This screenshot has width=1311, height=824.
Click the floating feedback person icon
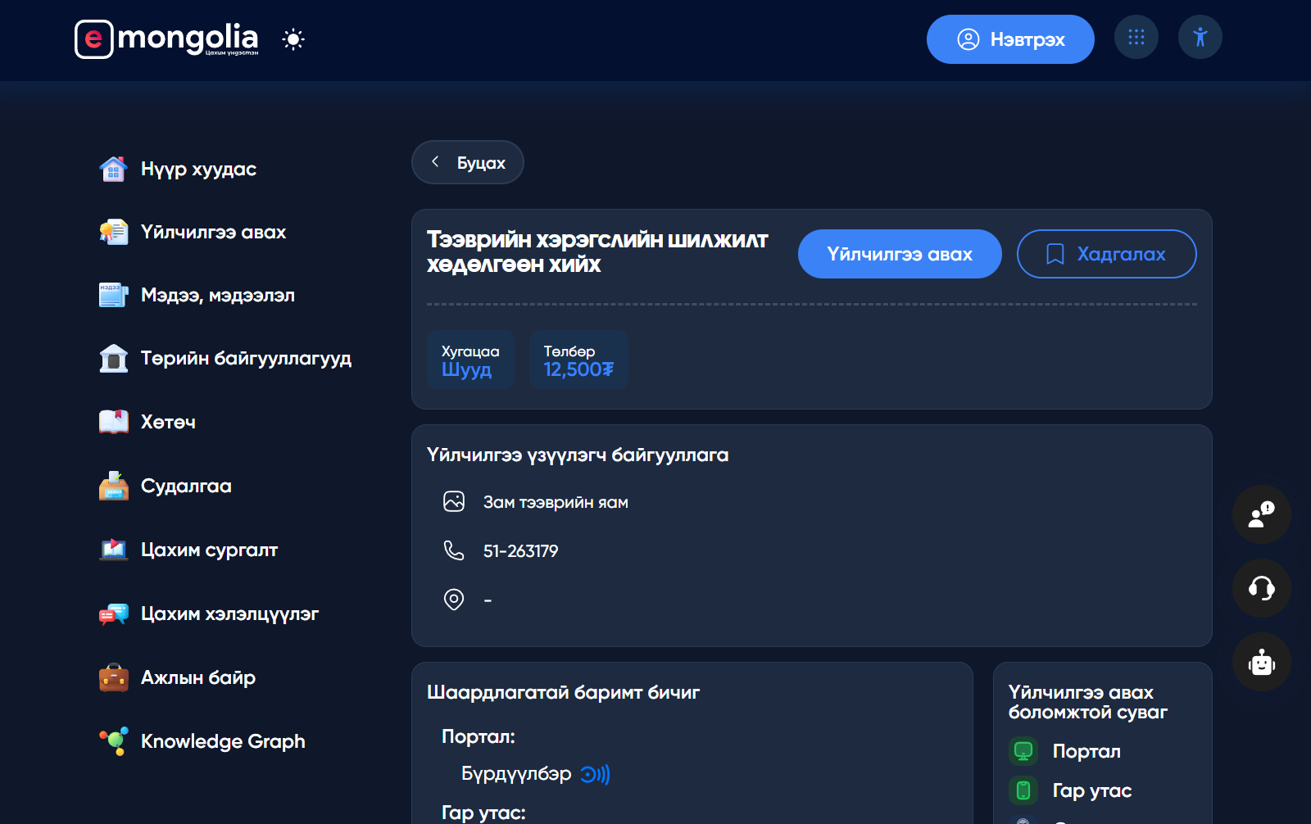point(1261,514)
